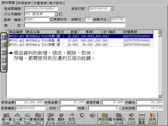This screenshot has height=126, width=168.
Task: Click unit price cell 90.000
Action: [x=86, y=45]
